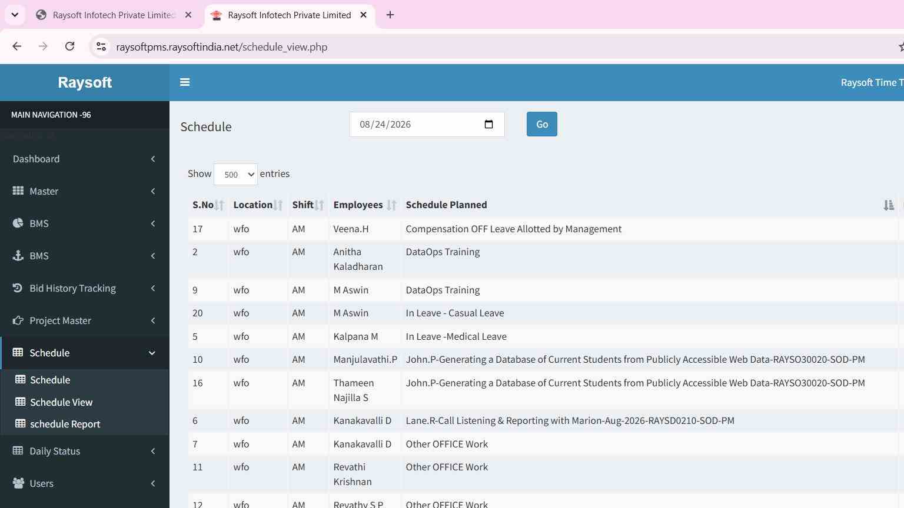The width and height of the screenshot is (904, 508).
Task: Sort by Schedule Planned column icon
Action: click(x=889, y=205)
